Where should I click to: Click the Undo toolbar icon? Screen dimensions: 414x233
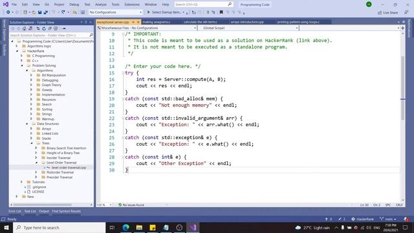(x=54, y=12)
